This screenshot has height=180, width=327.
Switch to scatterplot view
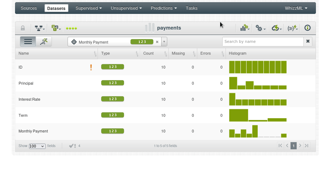coord(44,42)
